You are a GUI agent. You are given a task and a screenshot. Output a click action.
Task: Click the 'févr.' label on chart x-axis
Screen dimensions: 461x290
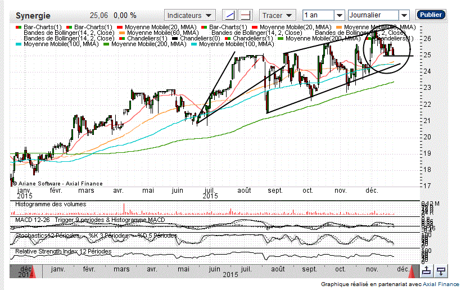coord(56,191)
